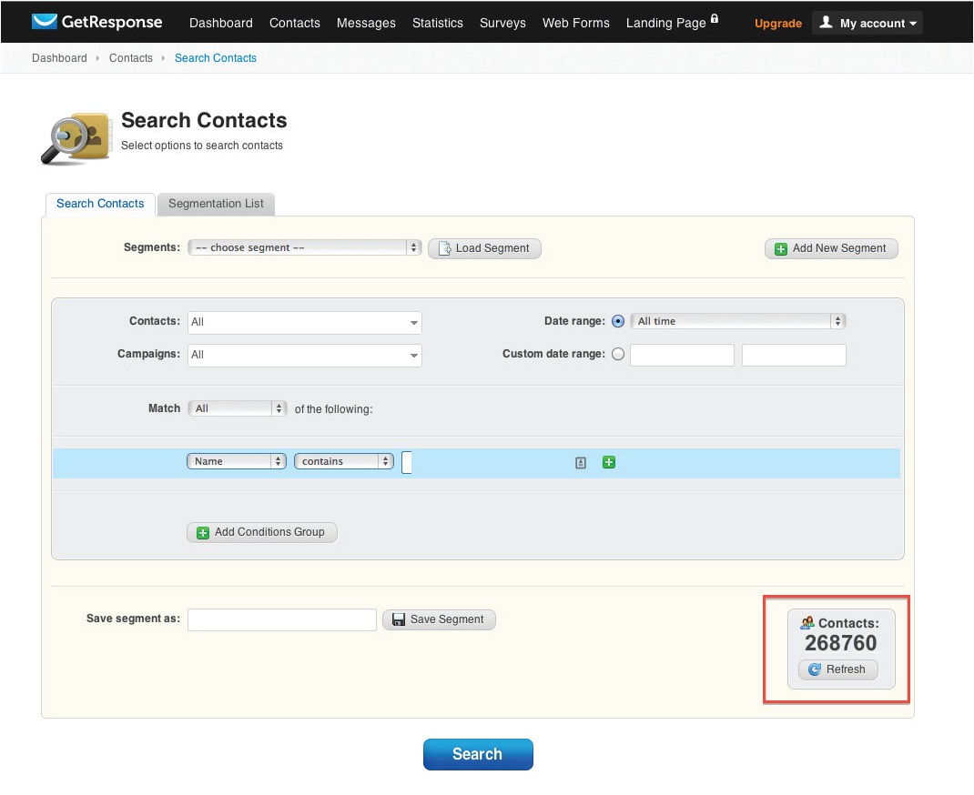
Task: Click the Search Contacts magnifier icon
Action: 76,139
